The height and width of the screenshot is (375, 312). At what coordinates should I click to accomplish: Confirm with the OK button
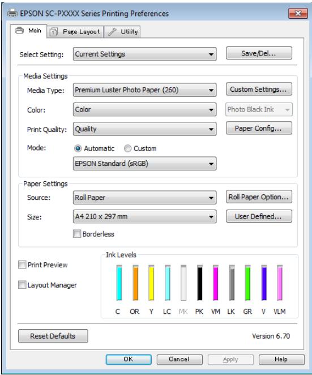[129, 360]
